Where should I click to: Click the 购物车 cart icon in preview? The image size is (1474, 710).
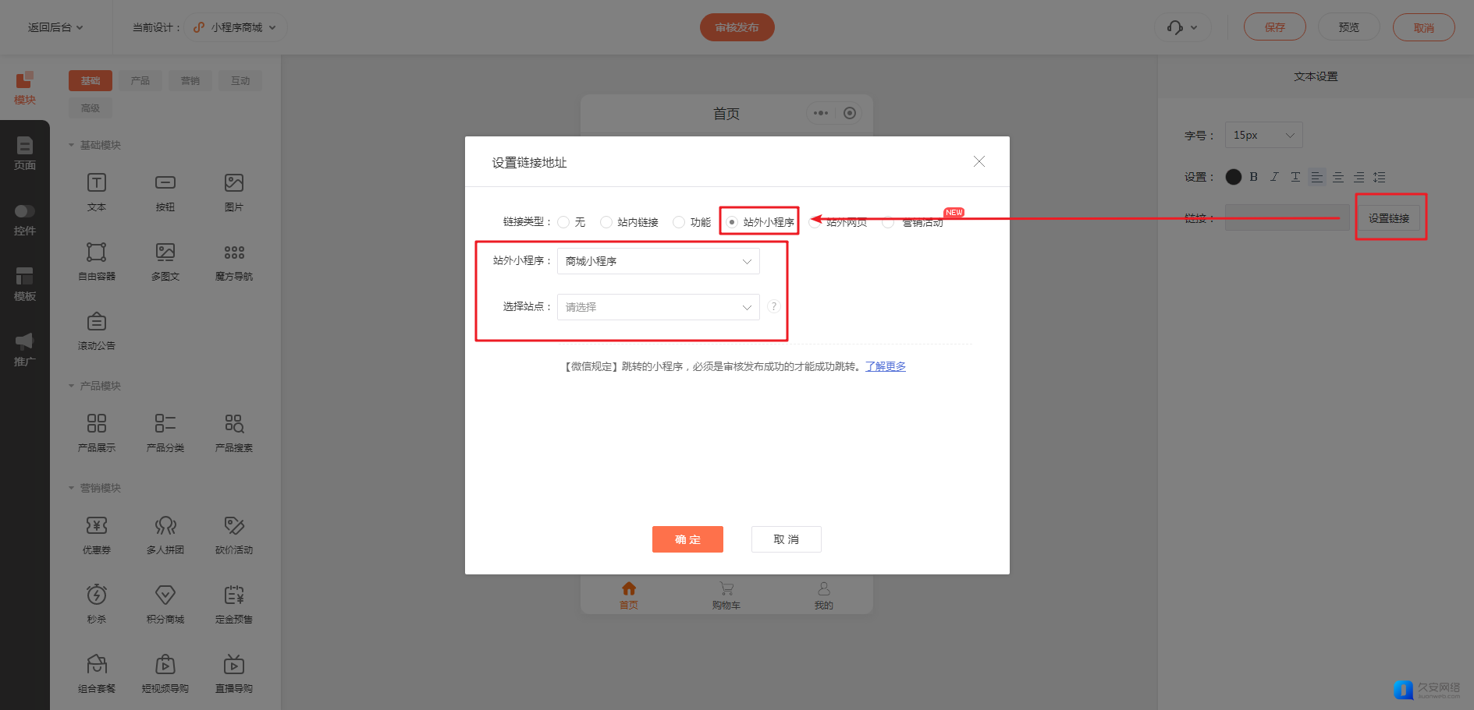point(726,590)
